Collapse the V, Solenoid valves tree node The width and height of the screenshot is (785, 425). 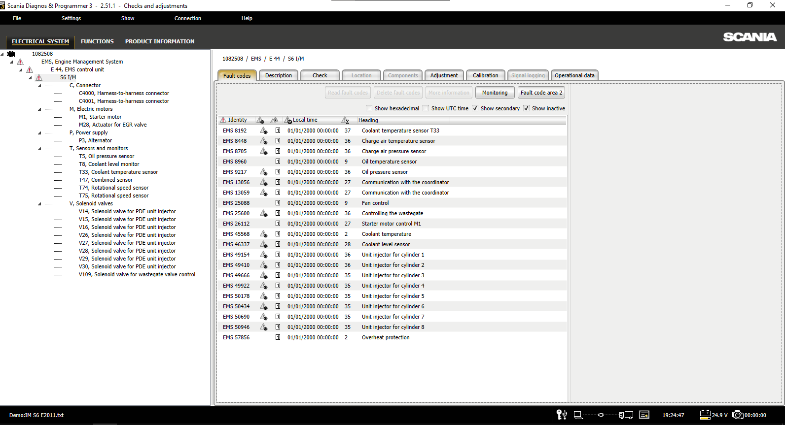(x=39, y=203)
